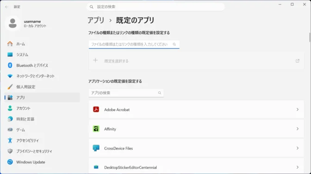Focus the アプリの検索 input field
This screenshot has width=311, height=174.
tap(126, 93)
